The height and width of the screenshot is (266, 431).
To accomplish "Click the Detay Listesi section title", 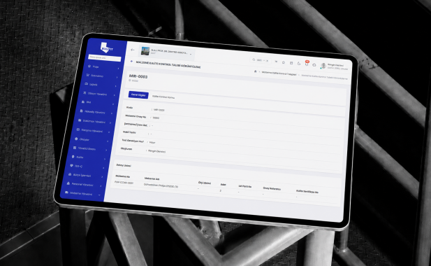I will pos(124,165).
